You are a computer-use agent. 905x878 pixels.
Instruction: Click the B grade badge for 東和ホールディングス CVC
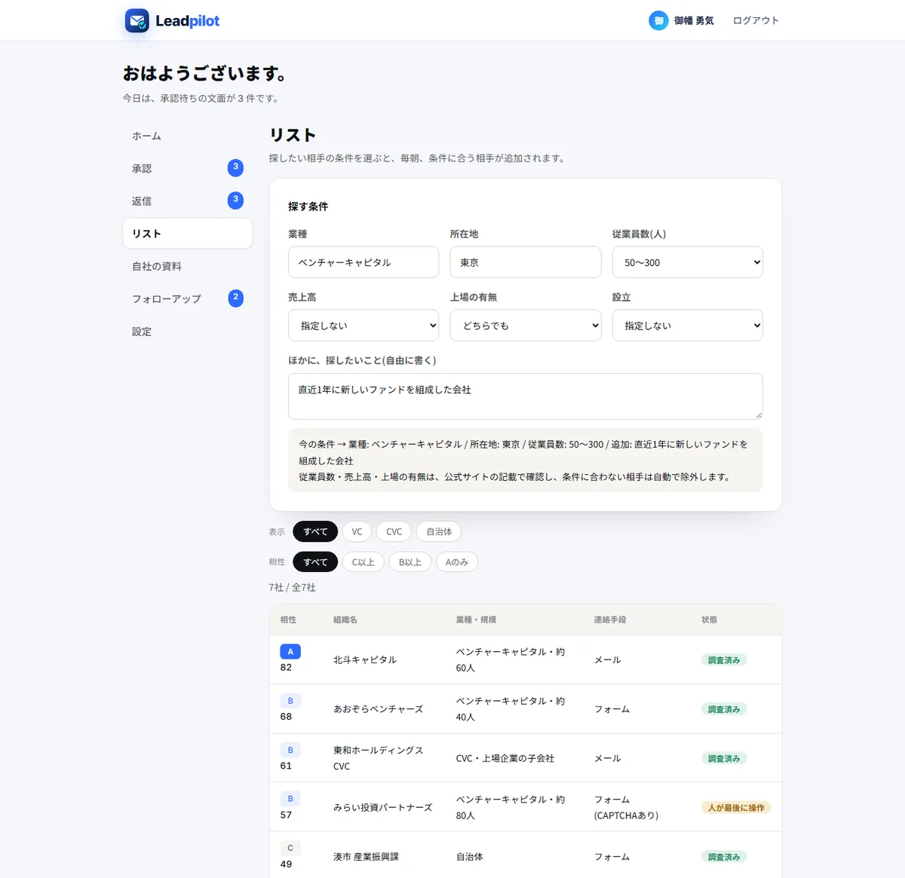tap(290, 750)
